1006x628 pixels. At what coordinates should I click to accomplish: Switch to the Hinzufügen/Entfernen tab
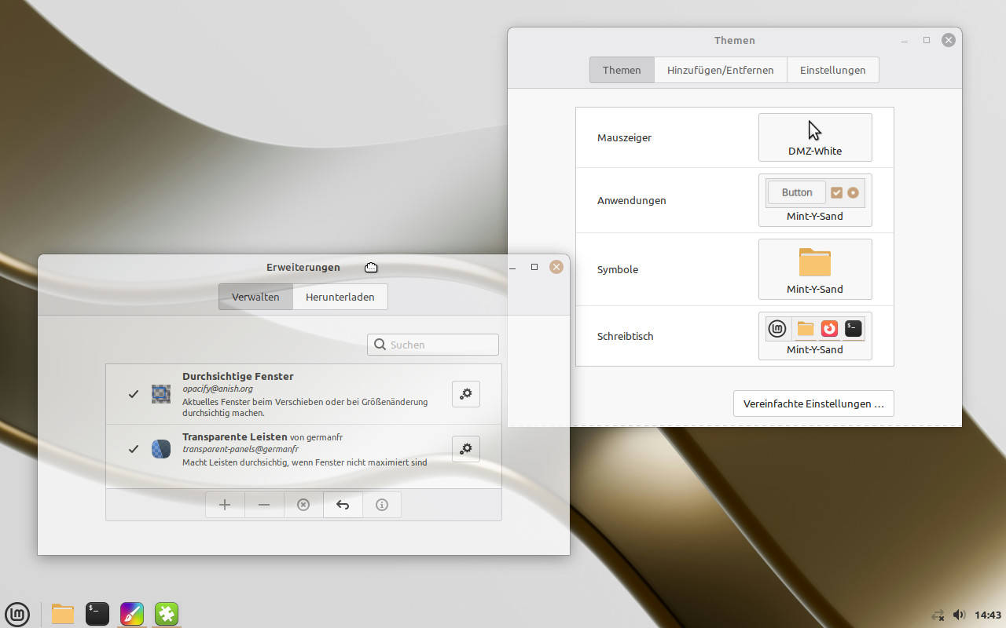pos(721,70)
